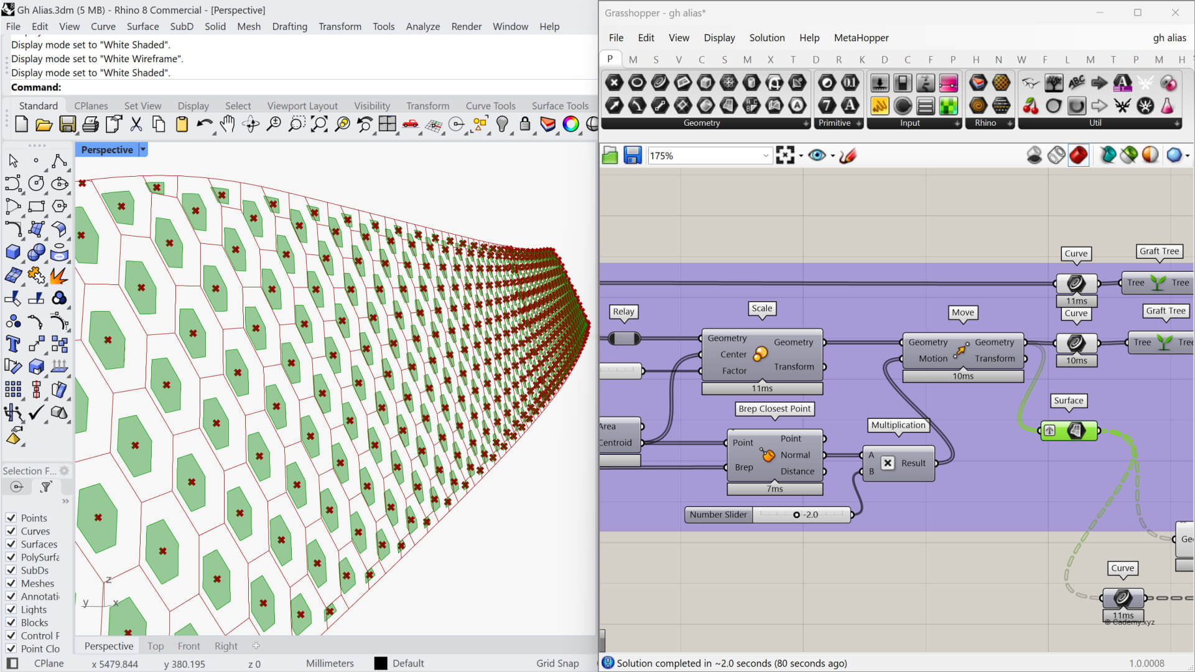
Task: Open the Perspective viewport dropdown arrow
Action: click(143, 150)
